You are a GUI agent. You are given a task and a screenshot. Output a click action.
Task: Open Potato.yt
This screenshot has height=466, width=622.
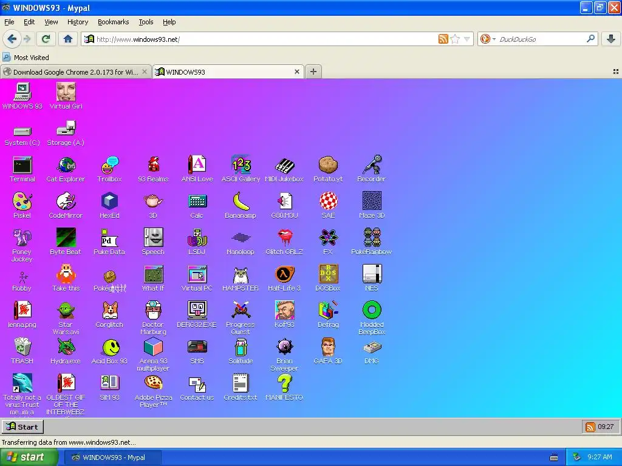[x=328, y=169]
